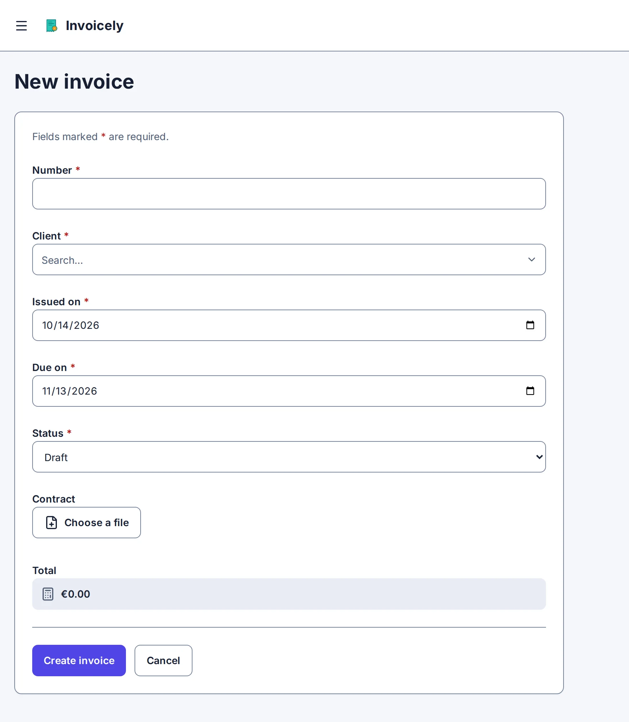This screenshot has height=722, width=629.
Task: Expand the Client search chevron
Action: pyautogui.click(x=531, y=259)
